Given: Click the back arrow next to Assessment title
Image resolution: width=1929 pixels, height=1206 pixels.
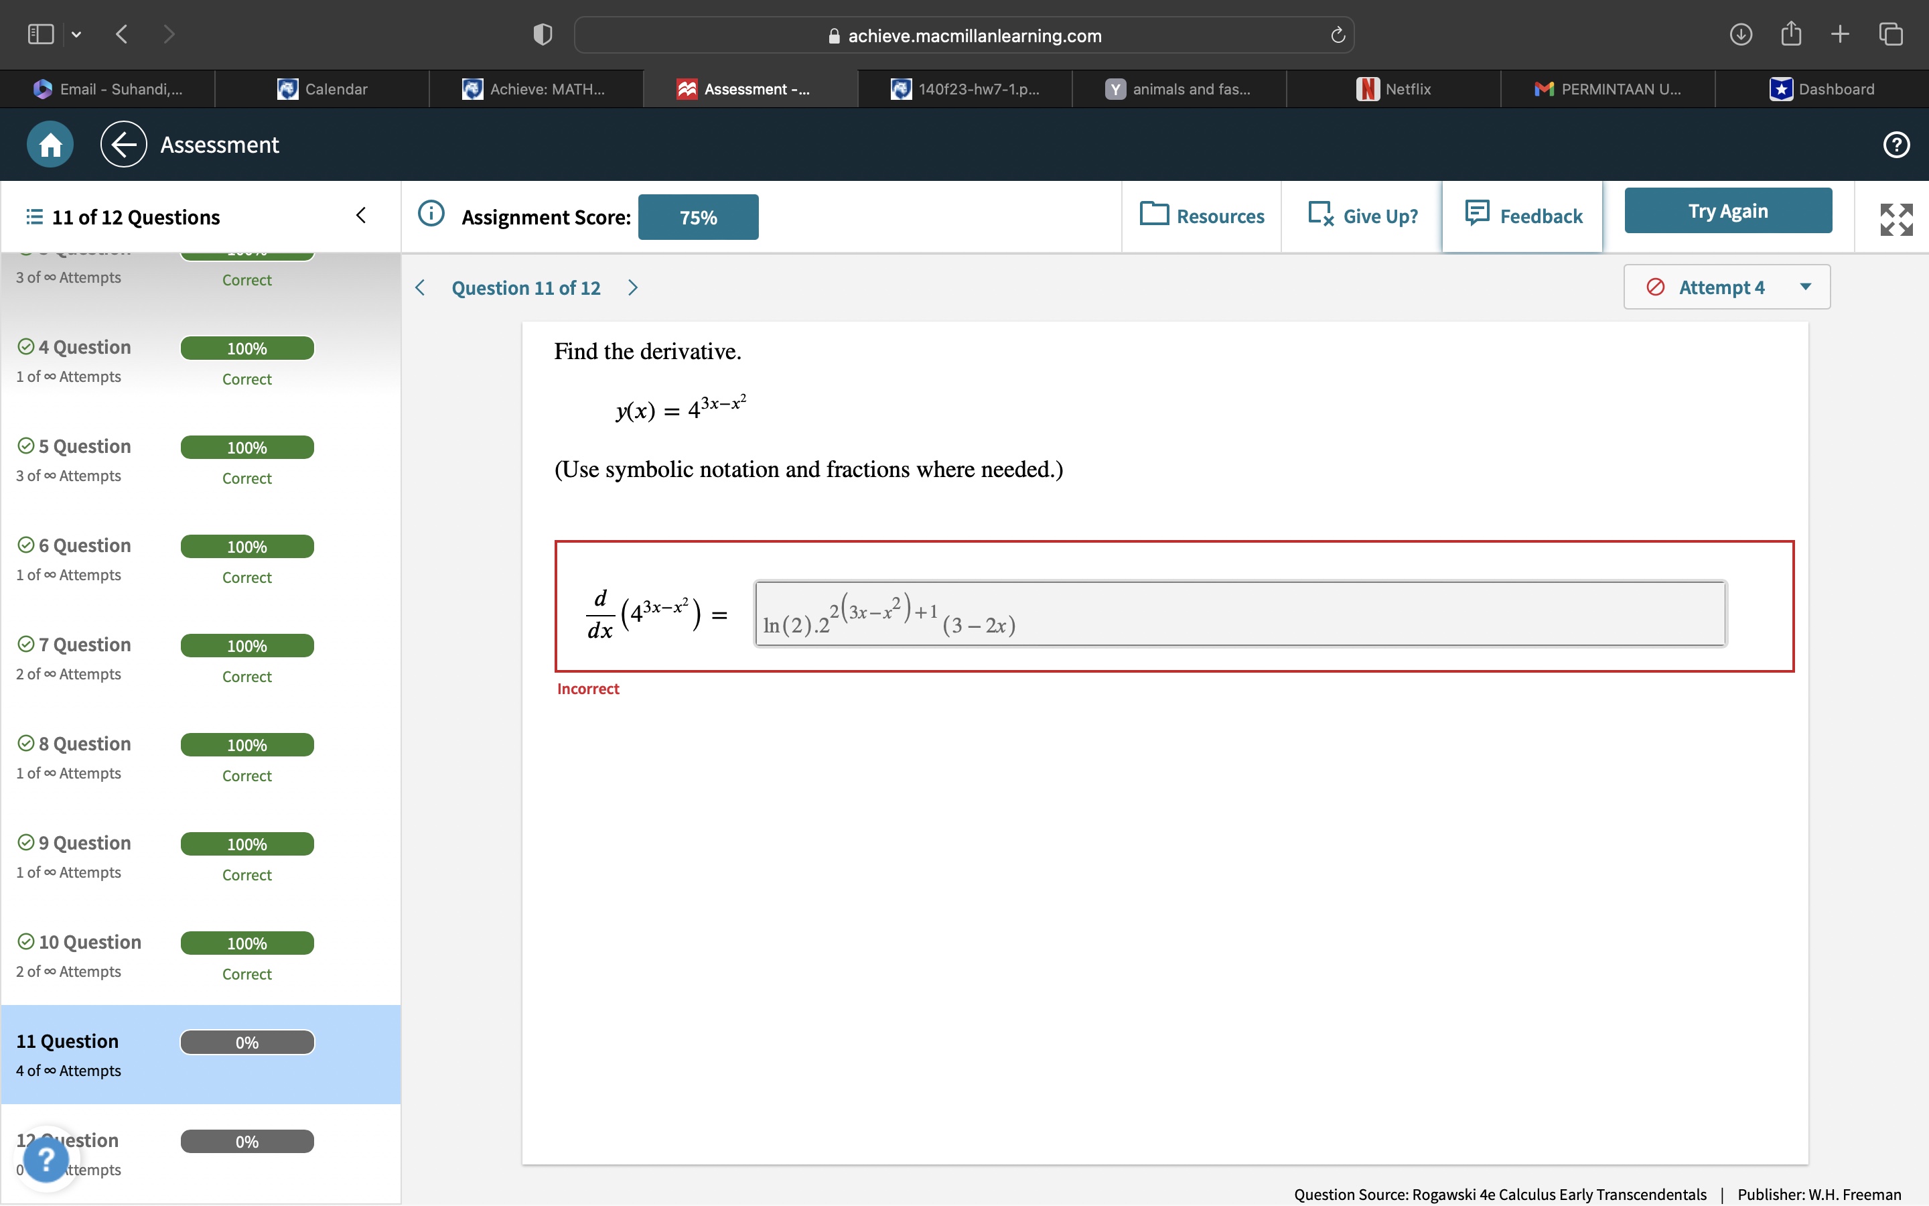Looking at the screenshot, I should [x=123, y=144].
